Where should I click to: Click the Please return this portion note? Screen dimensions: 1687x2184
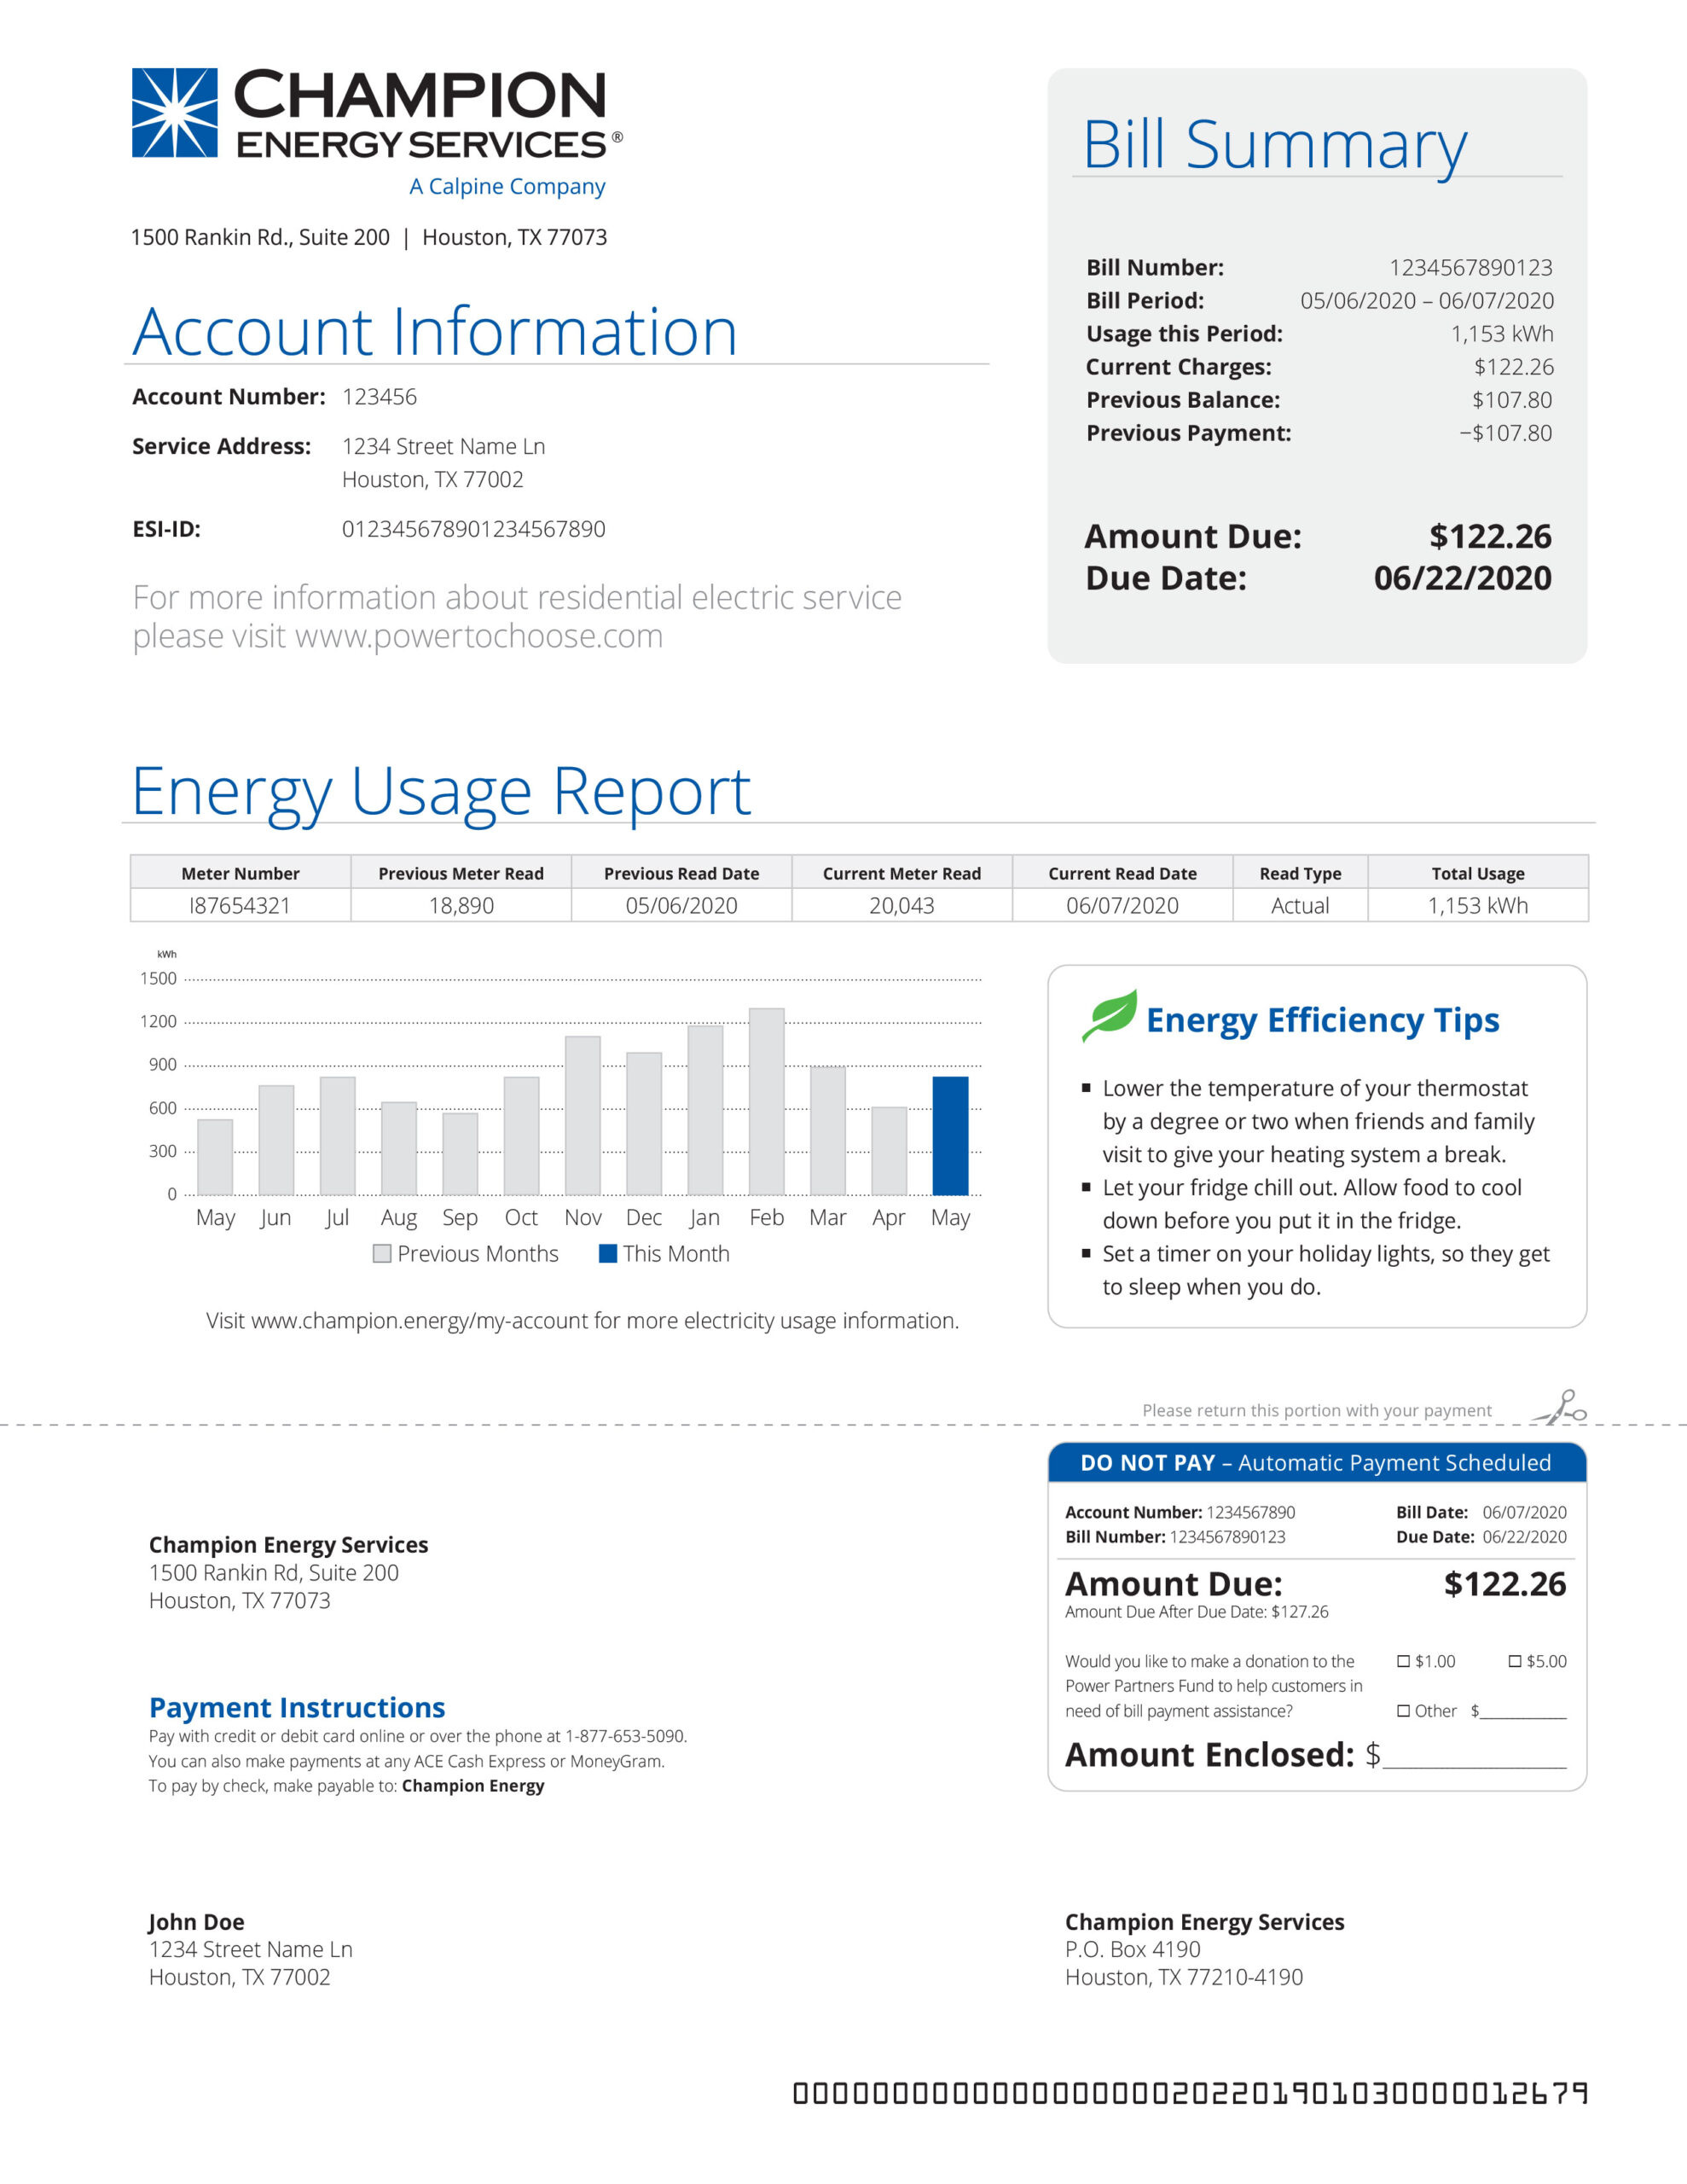(x=1317, y=1410)
